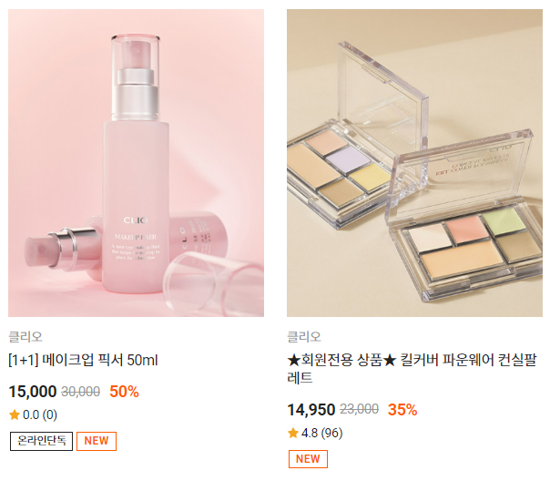The image size is (550, 491).
Task: Click the 15,000 sale price
Action: pos(33,392)
